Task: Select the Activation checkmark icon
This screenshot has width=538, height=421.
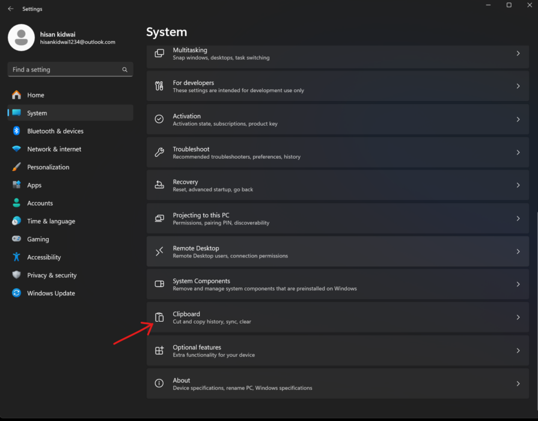Action: 159,118
